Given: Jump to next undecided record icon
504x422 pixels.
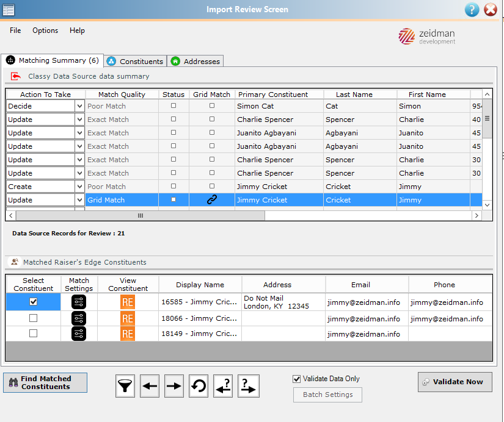Looking at the screenshot, I should 248,386.
